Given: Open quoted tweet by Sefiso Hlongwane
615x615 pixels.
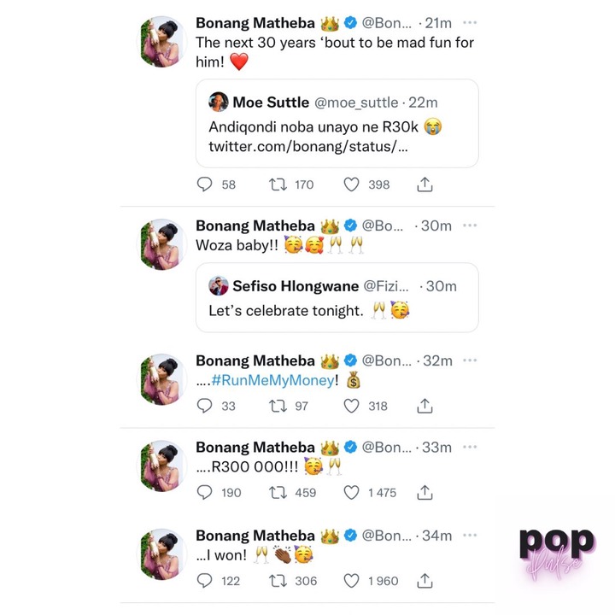Looking at the screenshot, I should (337, 297).
